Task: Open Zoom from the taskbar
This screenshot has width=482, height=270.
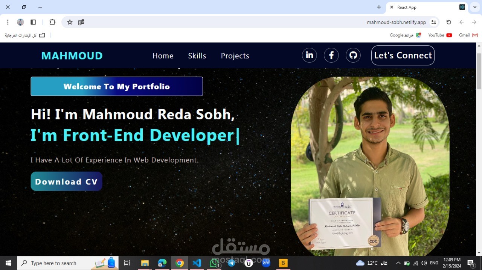Action: pos(266,263)
